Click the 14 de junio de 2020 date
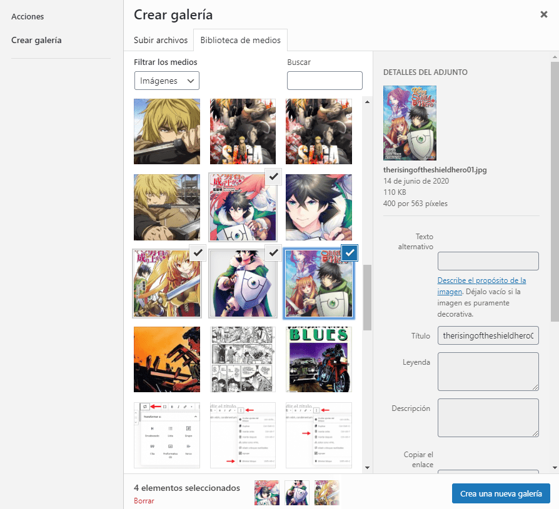 (x=416, y=181)
